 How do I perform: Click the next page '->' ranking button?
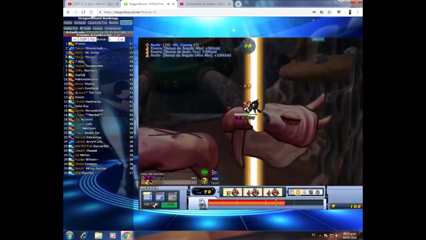click(121, 39)
